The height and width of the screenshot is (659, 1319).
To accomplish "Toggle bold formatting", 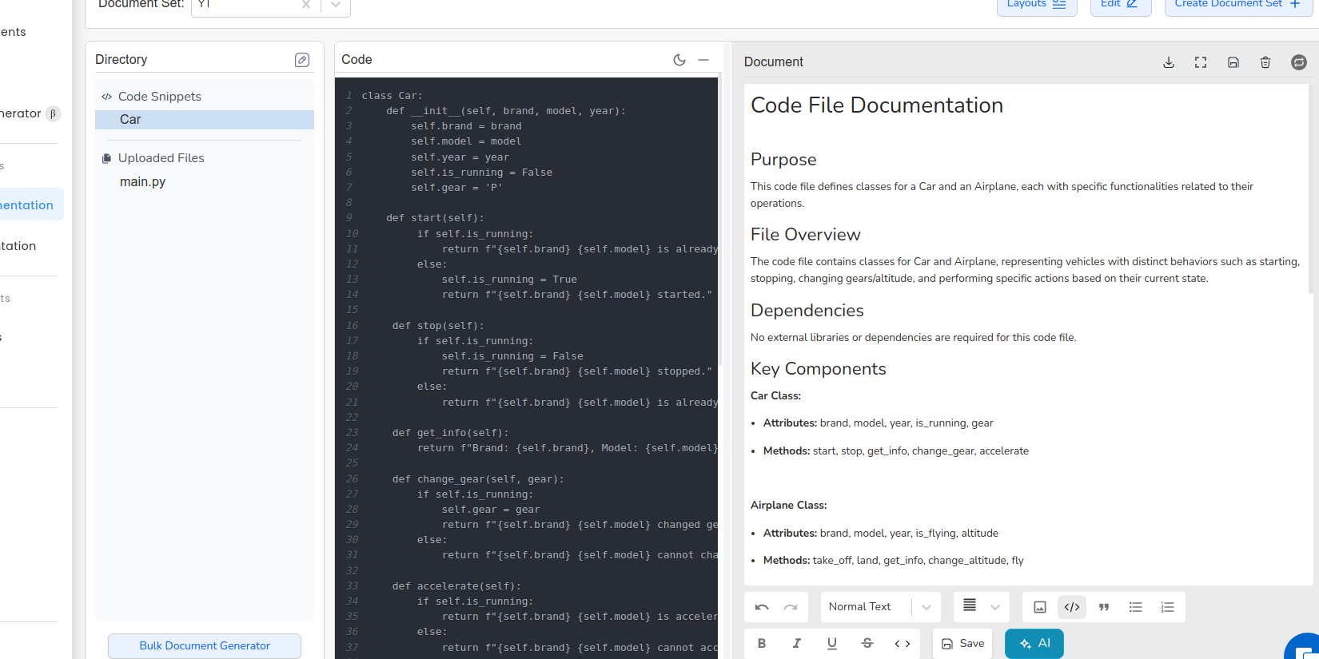I will pos(761,644).
